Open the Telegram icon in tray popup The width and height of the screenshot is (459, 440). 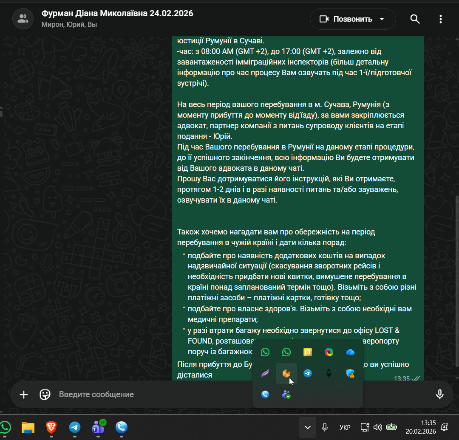(308, 373)
